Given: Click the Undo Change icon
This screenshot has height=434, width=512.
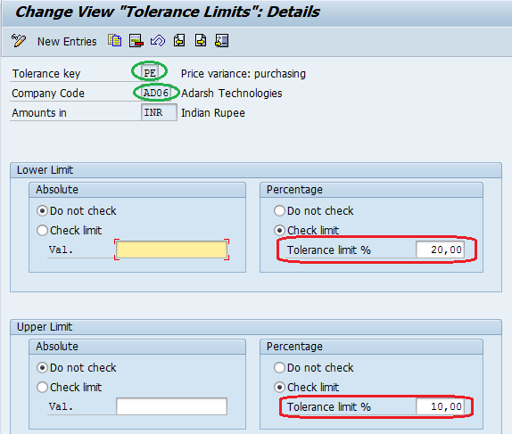Looking at the screenshot, I should tap(158, 41).
